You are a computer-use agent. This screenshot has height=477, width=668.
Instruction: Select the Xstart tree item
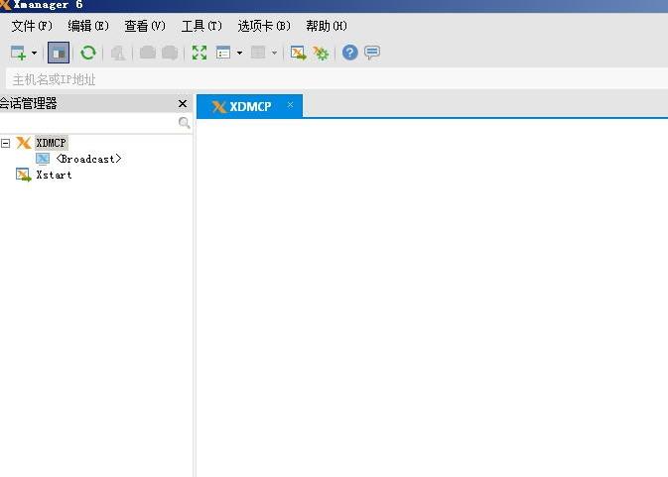(54, 175)
